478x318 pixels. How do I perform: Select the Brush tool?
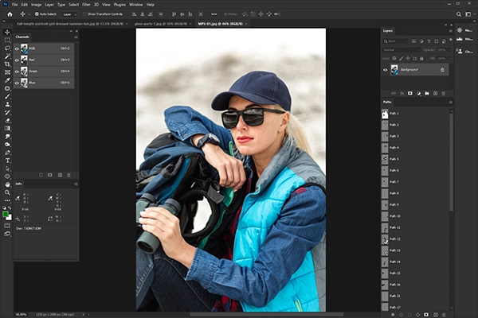click(x=7, y=96)
